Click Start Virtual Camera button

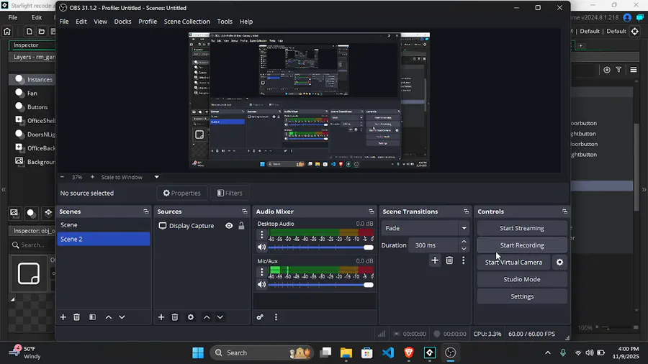tap(513, 262)
